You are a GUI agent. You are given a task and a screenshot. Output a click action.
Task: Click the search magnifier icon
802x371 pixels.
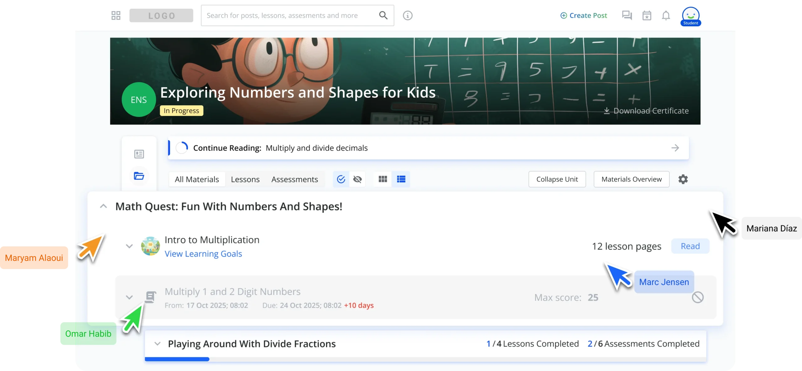tap(383, 15)
